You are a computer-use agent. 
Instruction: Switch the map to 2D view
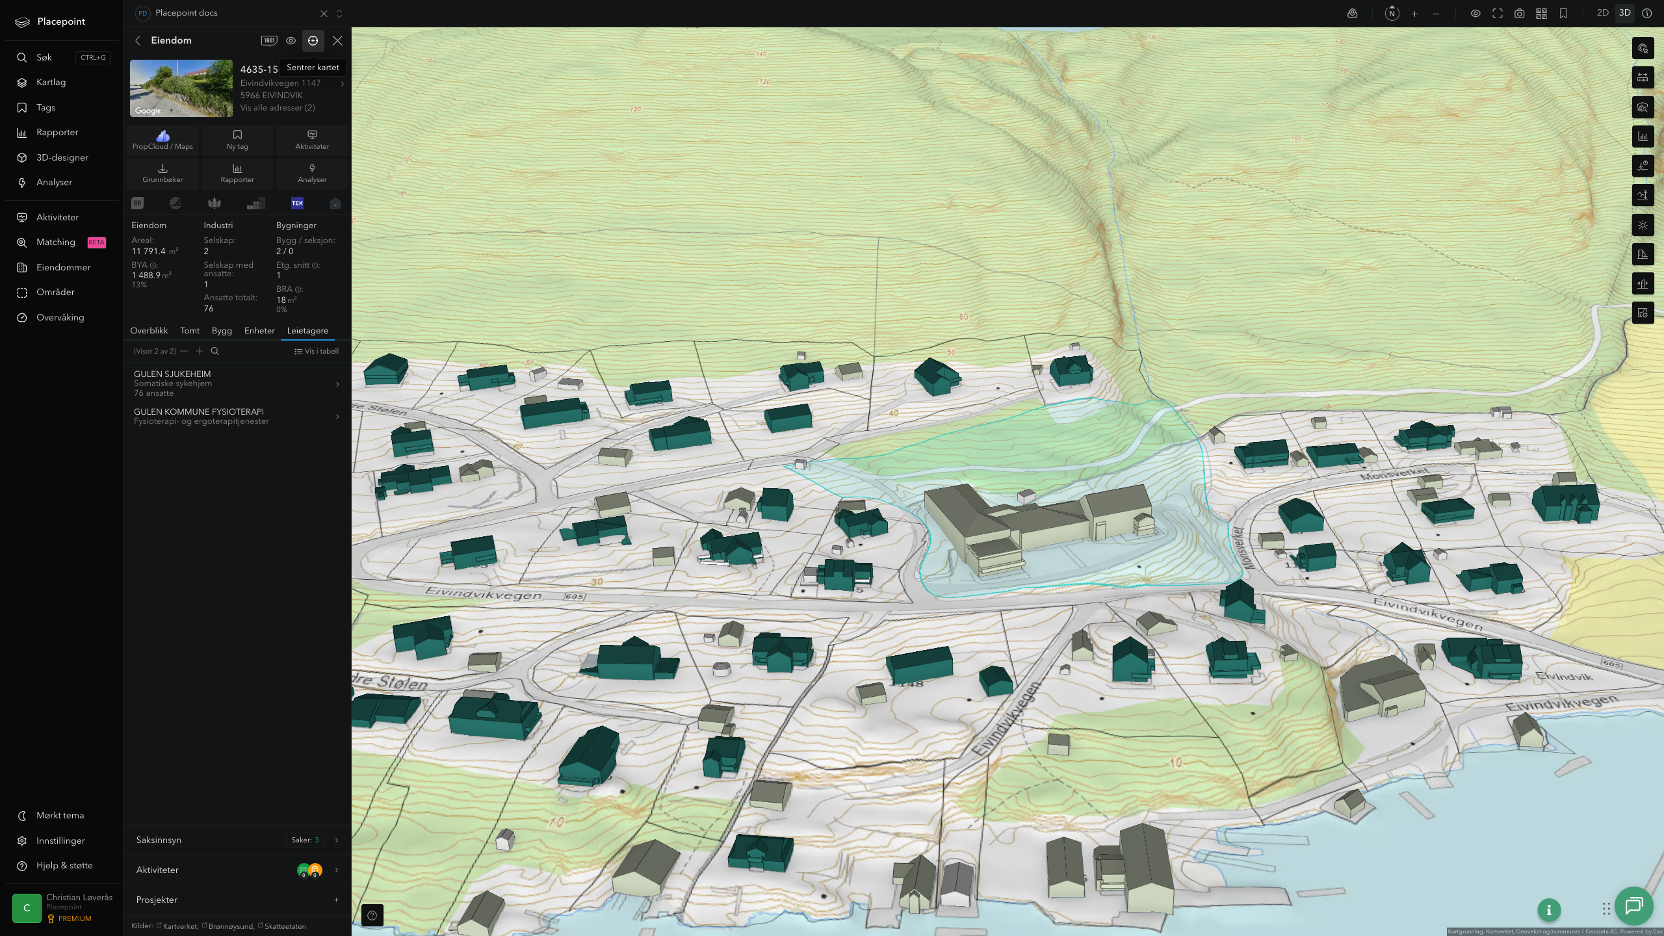tap(1602, 13)
